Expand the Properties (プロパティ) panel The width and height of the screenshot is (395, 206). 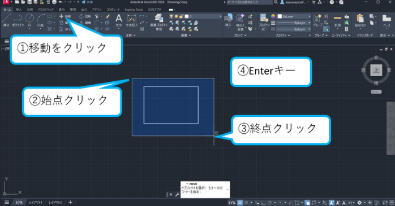point(282,36)
